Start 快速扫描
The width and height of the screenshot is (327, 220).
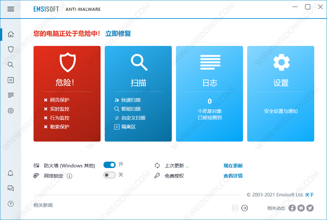[131, 100]
